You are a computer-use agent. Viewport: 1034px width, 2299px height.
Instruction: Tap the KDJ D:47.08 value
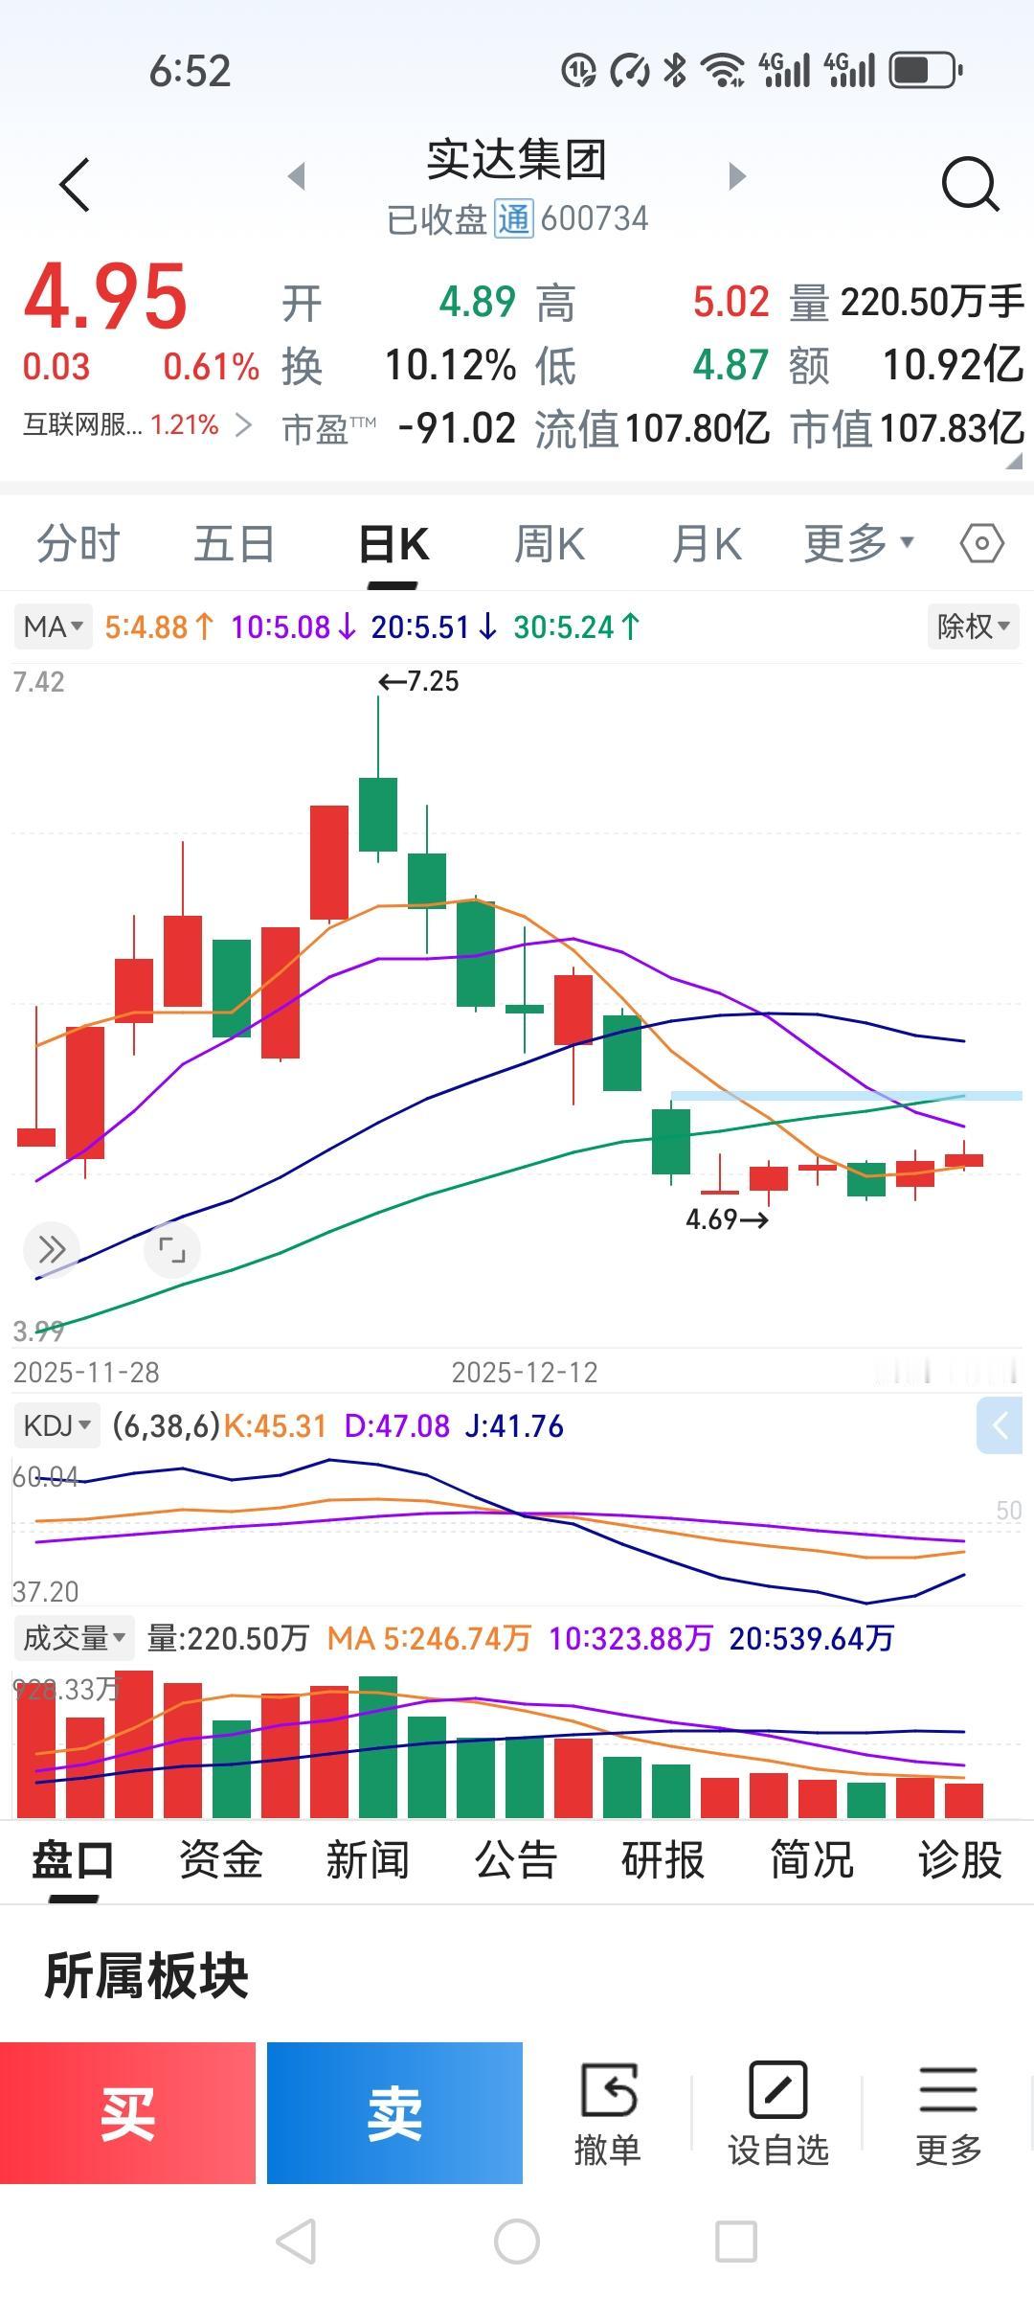tap(396, 1426)
